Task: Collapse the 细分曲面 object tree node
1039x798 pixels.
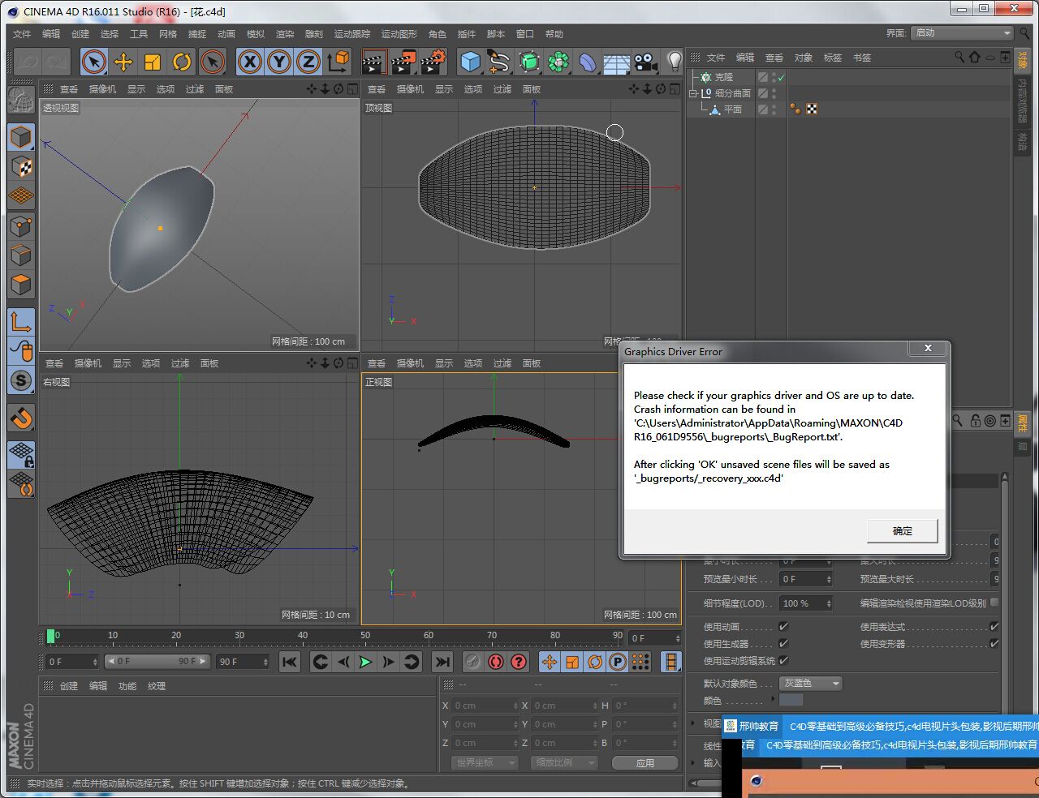Action: 693,93
